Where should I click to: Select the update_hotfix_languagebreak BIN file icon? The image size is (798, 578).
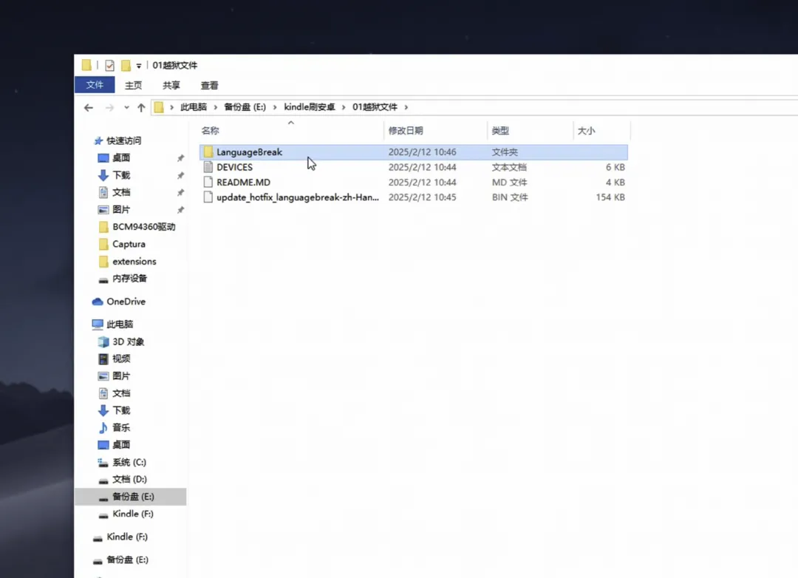[208, 197]
